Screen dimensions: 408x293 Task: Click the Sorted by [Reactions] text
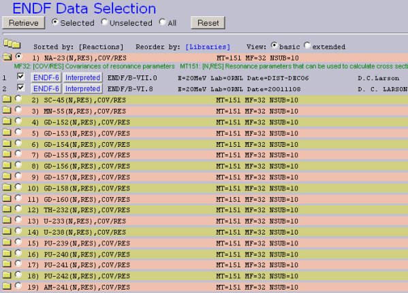[x=78, y=47]
